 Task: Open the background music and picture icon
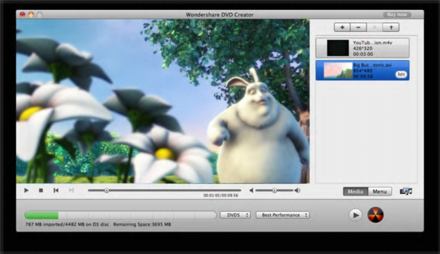[406, 192]
